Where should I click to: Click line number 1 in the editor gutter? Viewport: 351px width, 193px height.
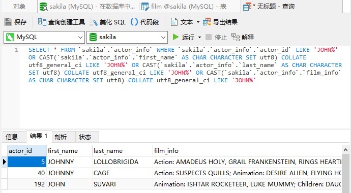[16, 50]
